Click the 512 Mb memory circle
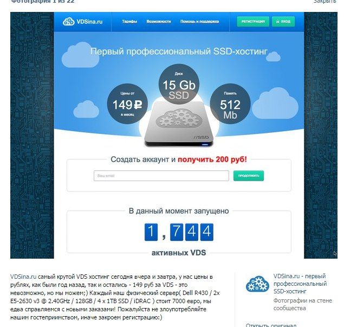 230,104
